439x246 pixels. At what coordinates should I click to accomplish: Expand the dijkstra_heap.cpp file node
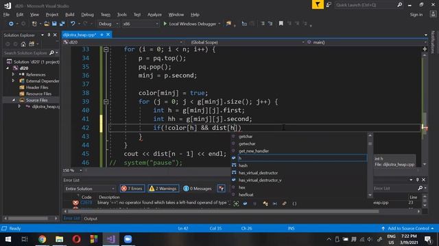pos(19,107)
